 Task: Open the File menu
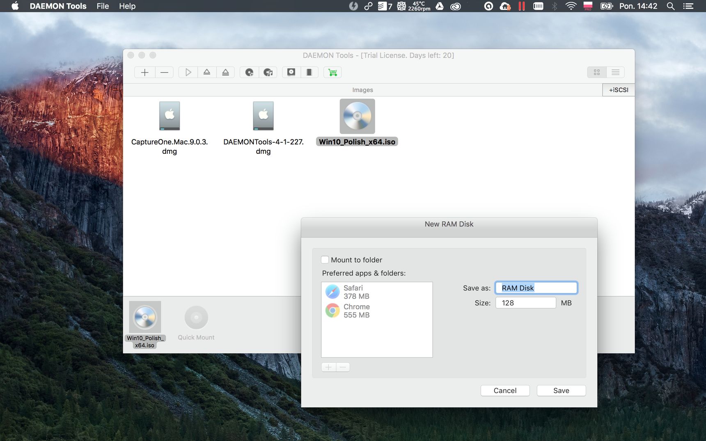click(x=103, y=6)
